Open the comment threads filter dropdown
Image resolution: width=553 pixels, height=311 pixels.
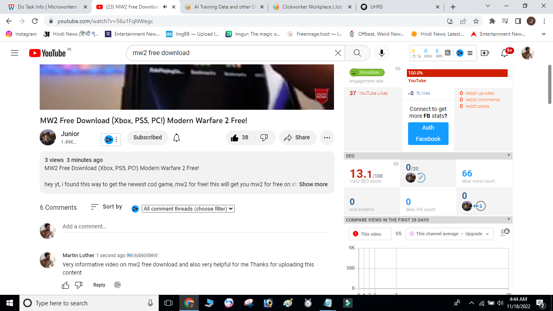(188, 209)
